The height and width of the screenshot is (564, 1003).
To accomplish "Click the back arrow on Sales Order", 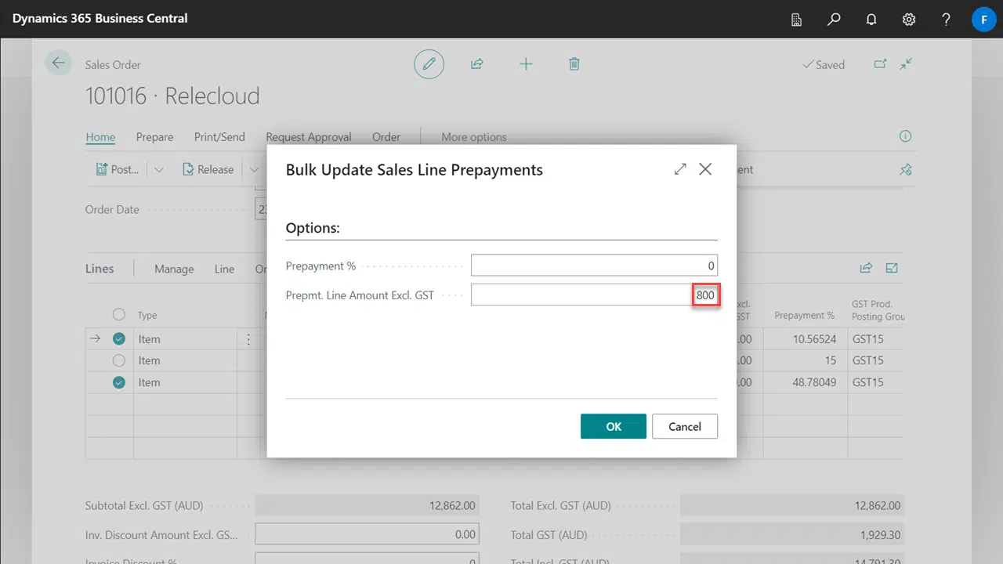I will click(x=58, y=63).
